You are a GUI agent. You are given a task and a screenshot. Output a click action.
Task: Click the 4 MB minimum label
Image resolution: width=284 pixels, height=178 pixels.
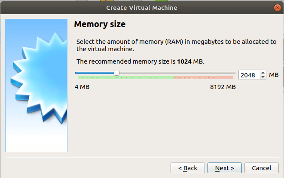pos(82,87)
